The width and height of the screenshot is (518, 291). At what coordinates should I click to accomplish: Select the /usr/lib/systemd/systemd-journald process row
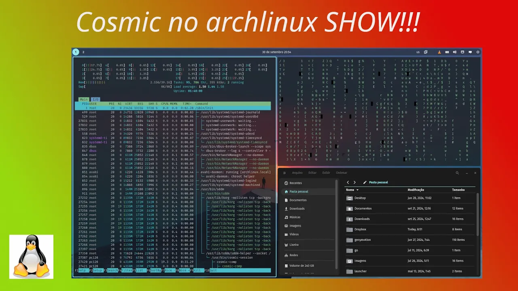[173, 112]
